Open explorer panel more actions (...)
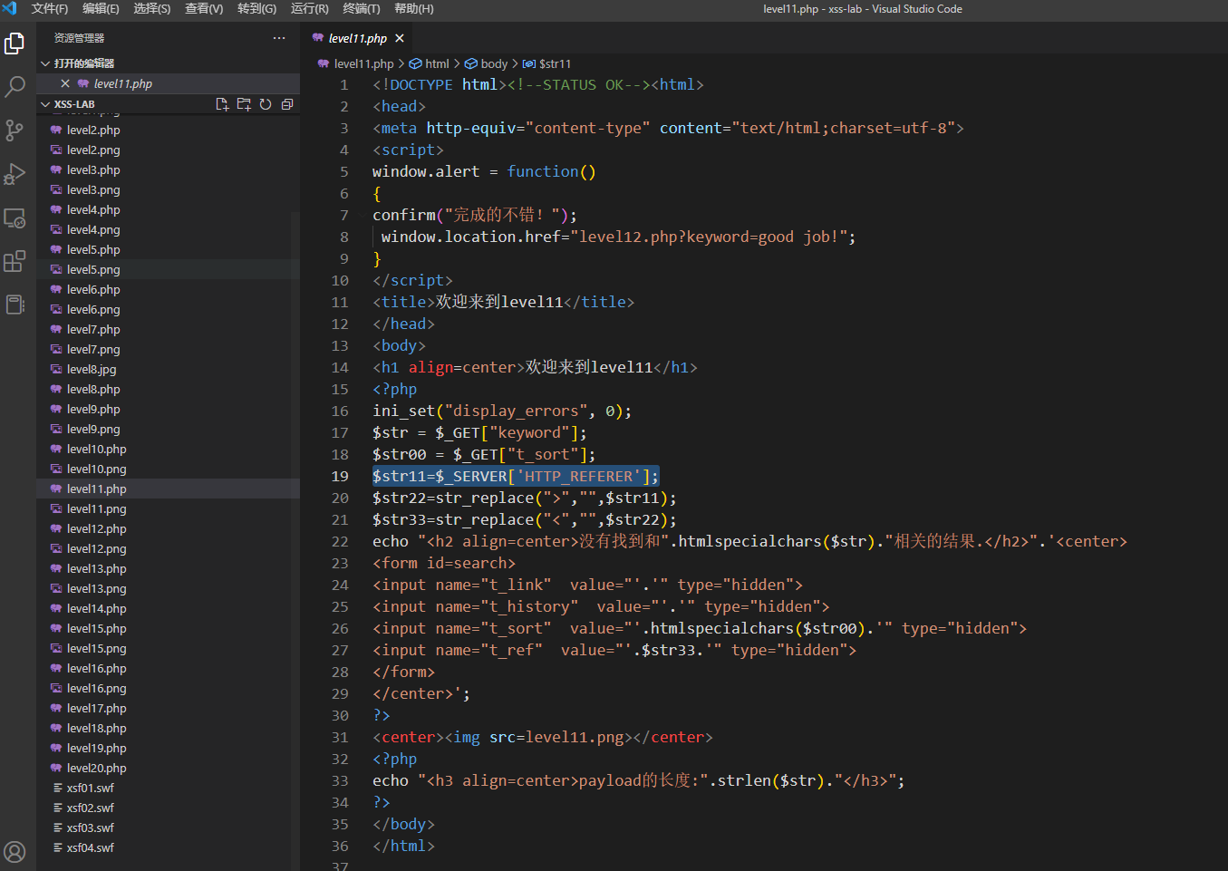The height and width of the screenshot is (871, 1228). click(x=279, y=38)
